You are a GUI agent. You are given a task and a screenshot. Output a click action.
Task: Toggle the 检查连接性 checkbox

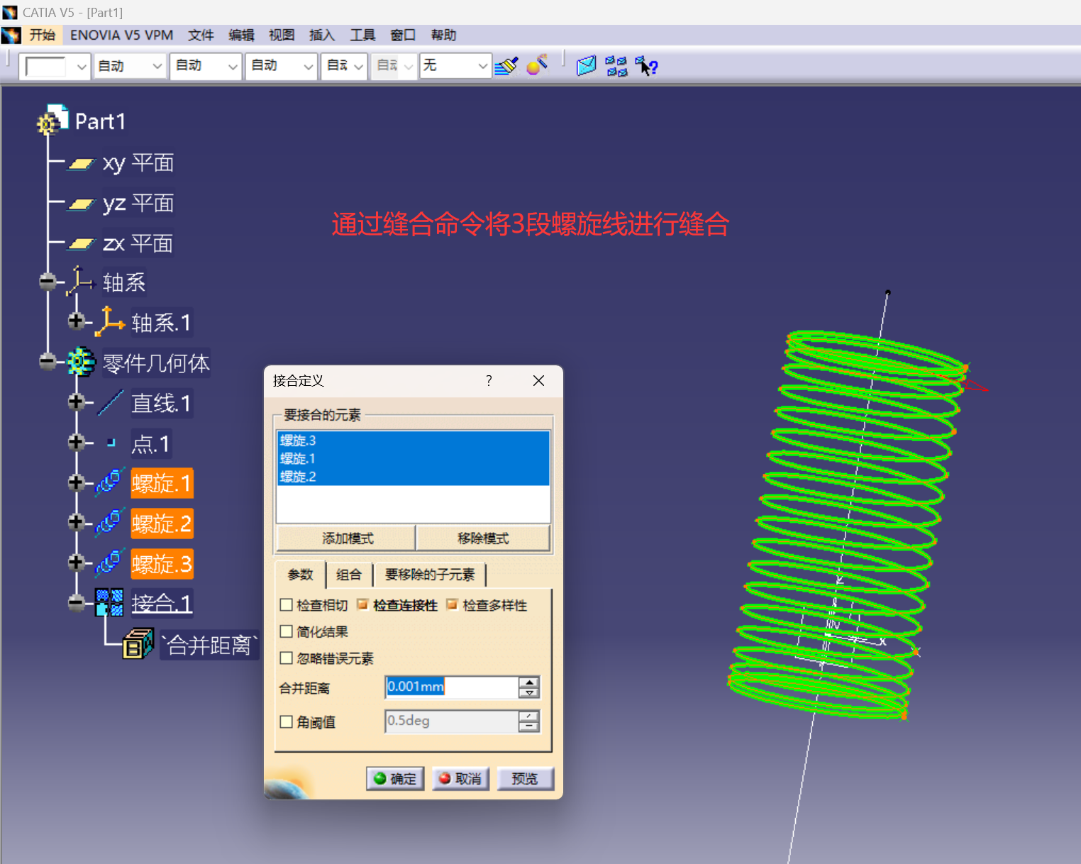pyautogui.click(x=362, y=604)
